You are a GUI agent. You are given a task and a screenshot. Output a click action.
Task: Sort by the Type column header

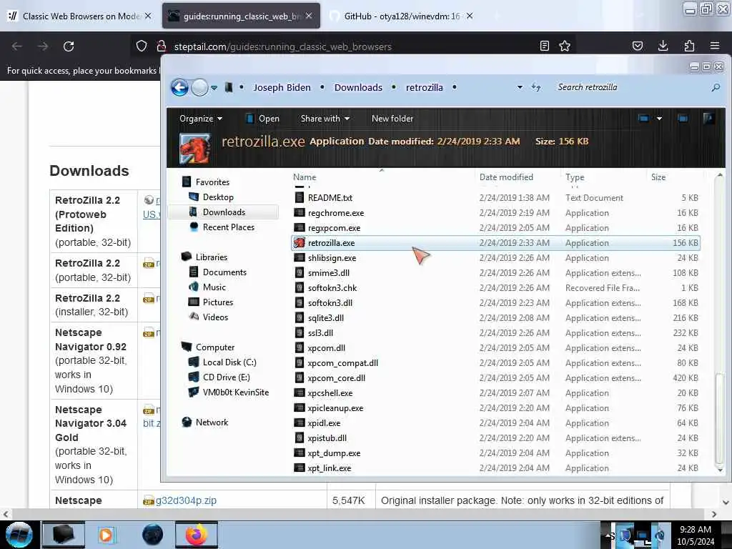click(603, 177)
